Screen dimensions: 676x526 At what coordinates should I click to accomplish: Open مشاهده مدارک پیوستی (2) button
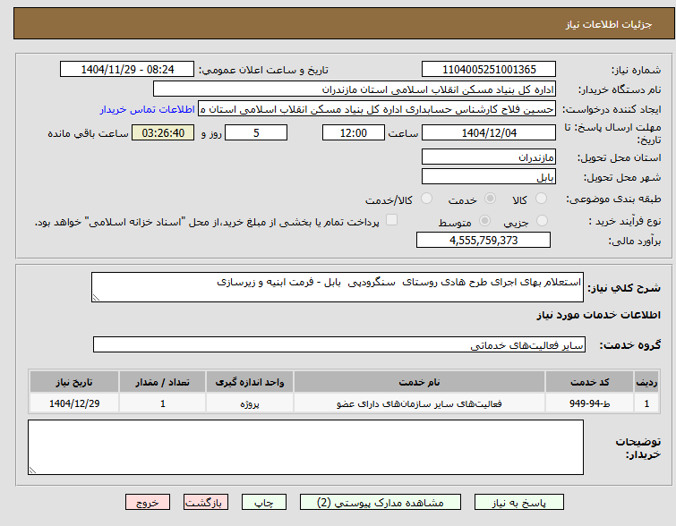point(381,503)
